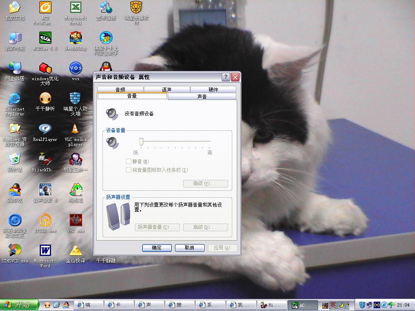Switch to the 声音 tab
Screen dimensions: 415x311
202,96
